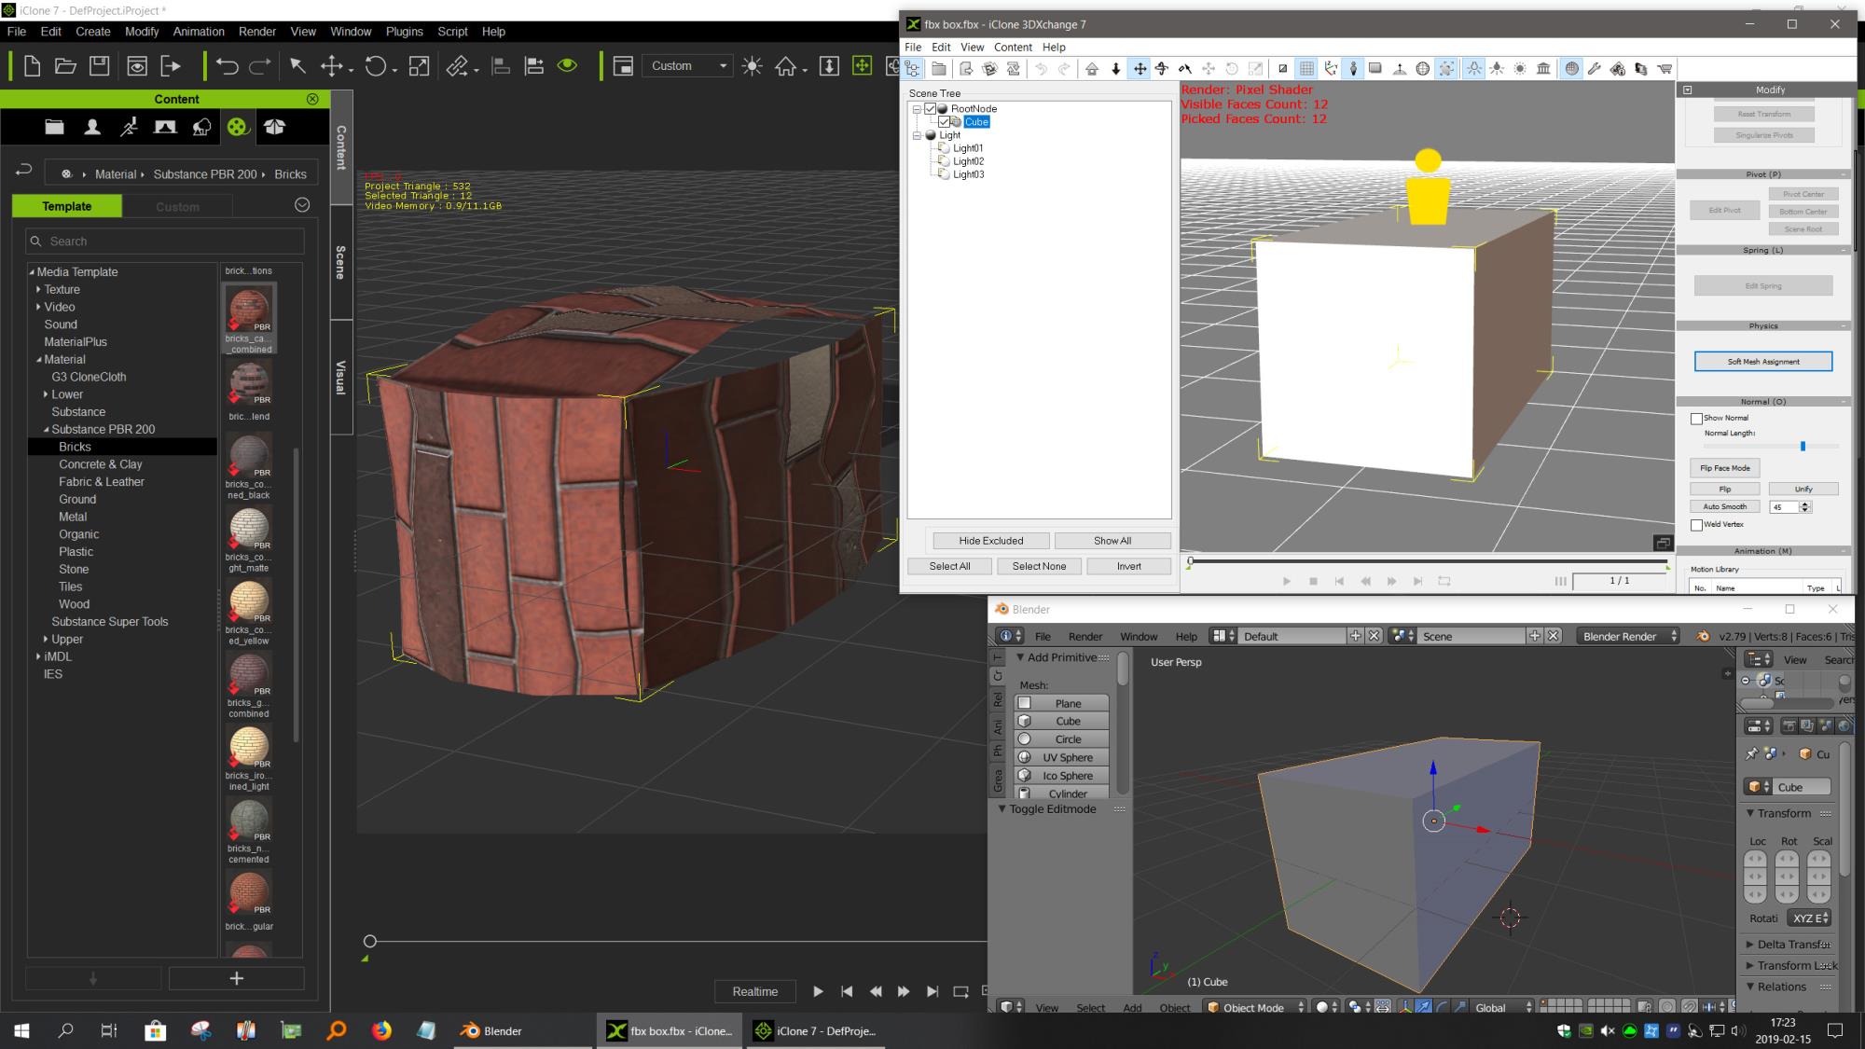
Task: Enable the Weld Vertex checkbox
Action: [x=1696, y=525]
